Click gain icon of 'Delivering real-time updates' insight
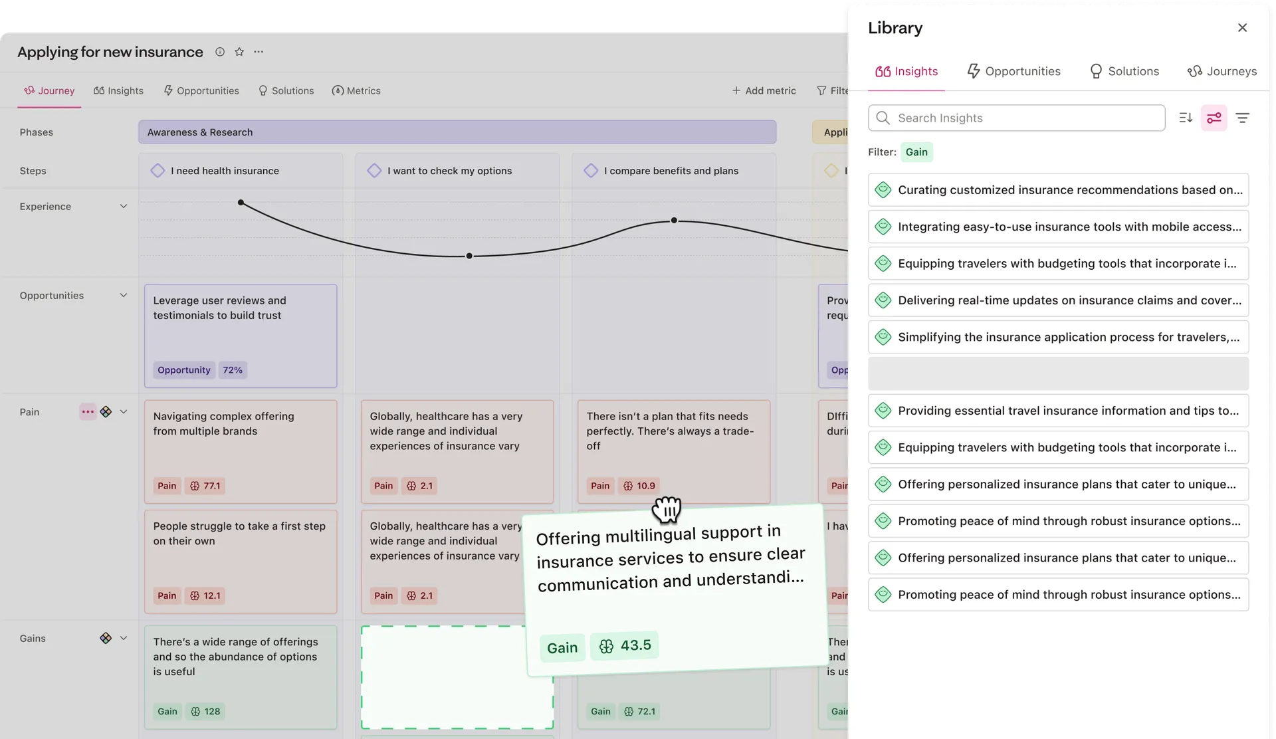This screenshot has width=1276, height=739. pos(883,300)
